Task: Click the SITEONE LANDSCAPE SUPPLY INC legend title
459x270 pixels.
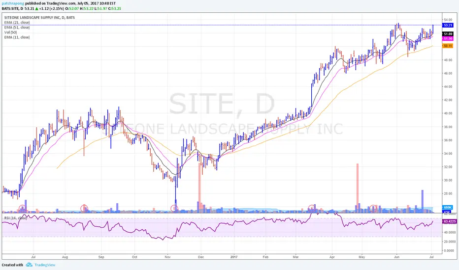Action: 39,18
